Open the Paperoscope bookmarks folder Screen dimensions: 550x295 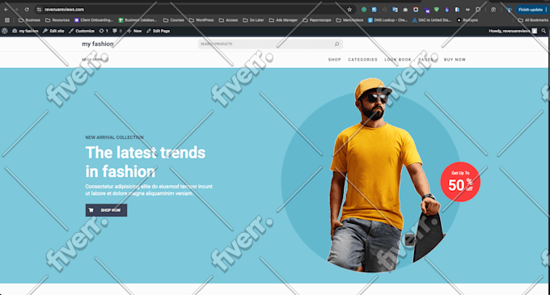click(317, 20)
